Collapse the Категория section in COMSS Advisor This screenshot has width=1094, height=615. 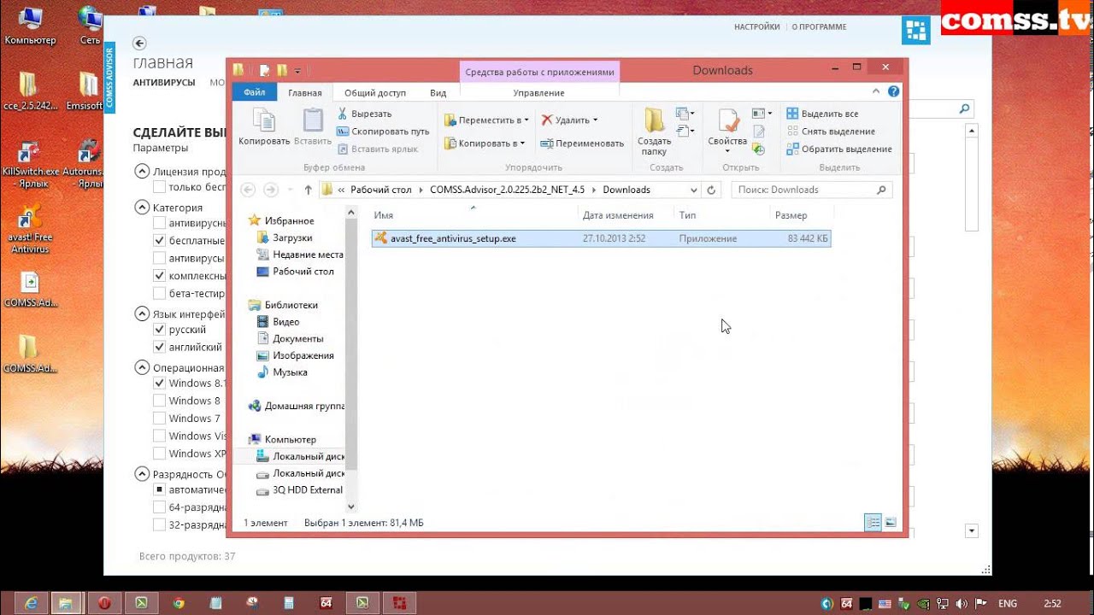click(142, 208)
